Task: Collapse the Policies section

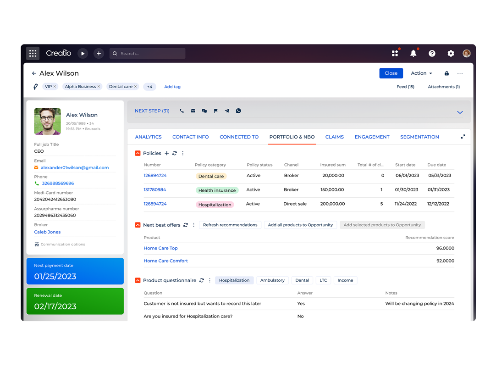Action: point(138,153)
